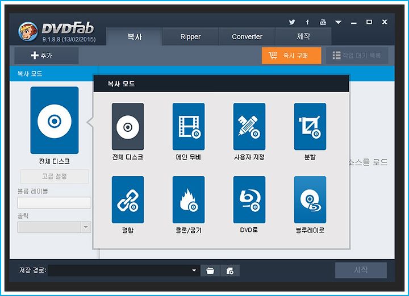Switch to the Ripper tab
The width and height of the screenshot is (409, 296).
[x=190, y=36]
